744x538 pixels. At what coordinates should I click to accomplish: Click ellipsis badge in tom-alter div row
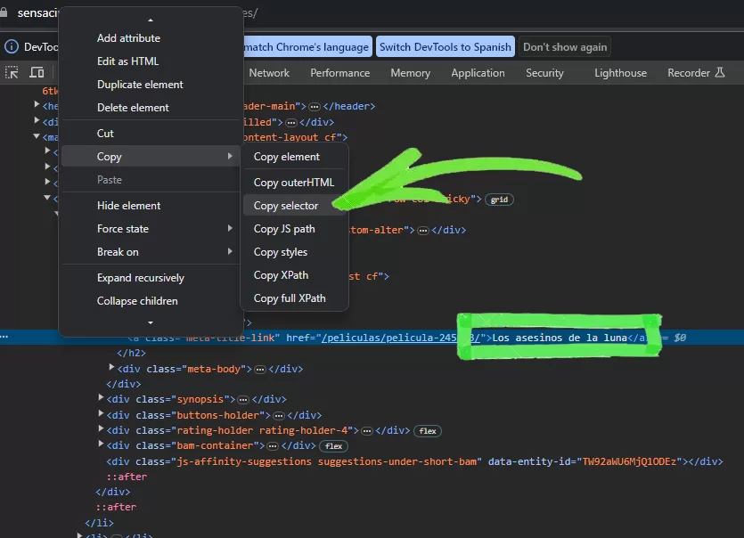click(422, 231)
